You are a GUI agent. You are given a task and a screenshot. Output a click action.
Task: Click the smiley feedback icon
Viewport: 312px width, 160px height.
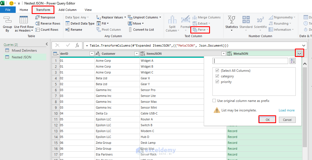pos(11,3)
